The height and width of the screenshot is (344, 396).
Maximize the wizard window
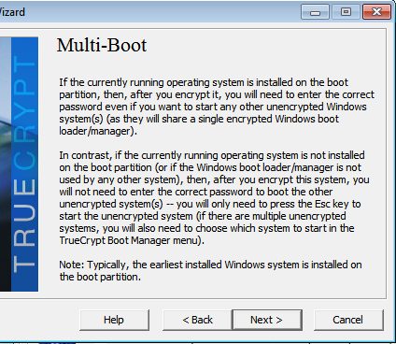tap(346, 12)
